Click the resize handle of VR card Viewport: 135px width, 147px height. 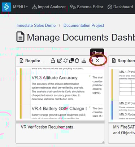pos(103,142)
